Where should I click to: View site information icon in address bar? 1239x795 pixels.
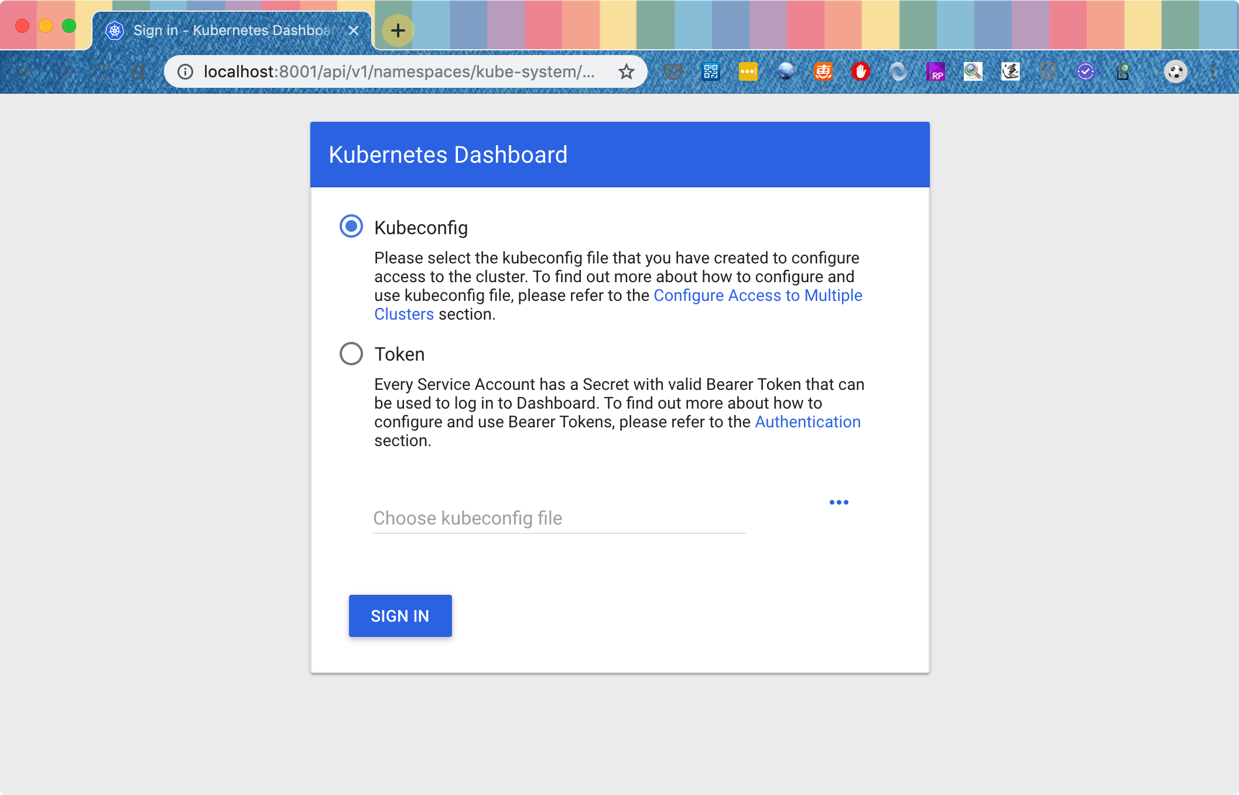(185, 72)
